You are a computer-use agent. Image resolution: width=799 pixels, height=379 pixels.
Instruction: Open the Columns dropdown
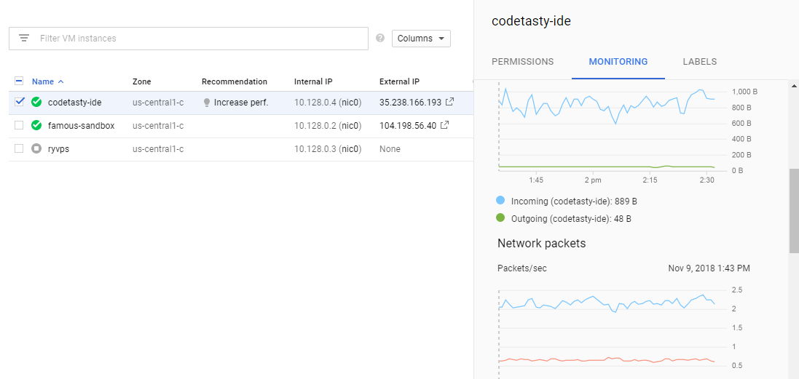(x=421, y=38)
